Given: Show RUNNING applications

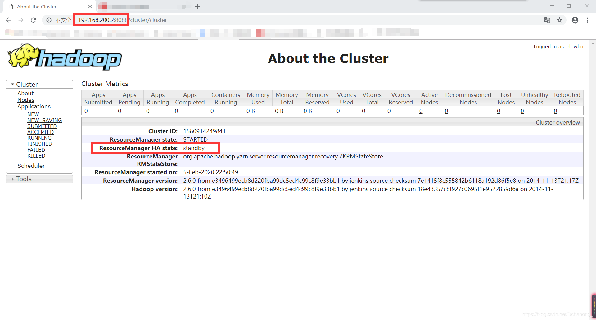Looking at the screenshot, I should [x=39, y=138].
